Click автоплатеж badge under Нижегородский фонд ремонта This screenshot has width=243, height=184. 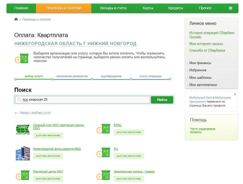coord(48,156)
